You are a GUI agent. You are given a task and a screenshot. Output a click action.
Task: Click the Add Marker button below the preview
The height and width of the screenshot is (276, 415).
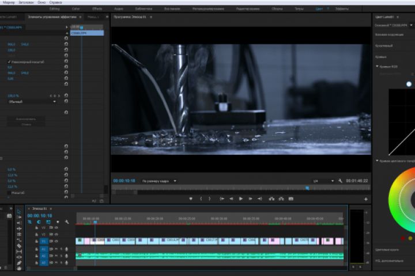(191, 198)
